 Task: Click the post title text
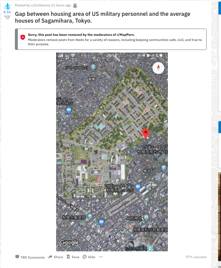pos(103,17)
